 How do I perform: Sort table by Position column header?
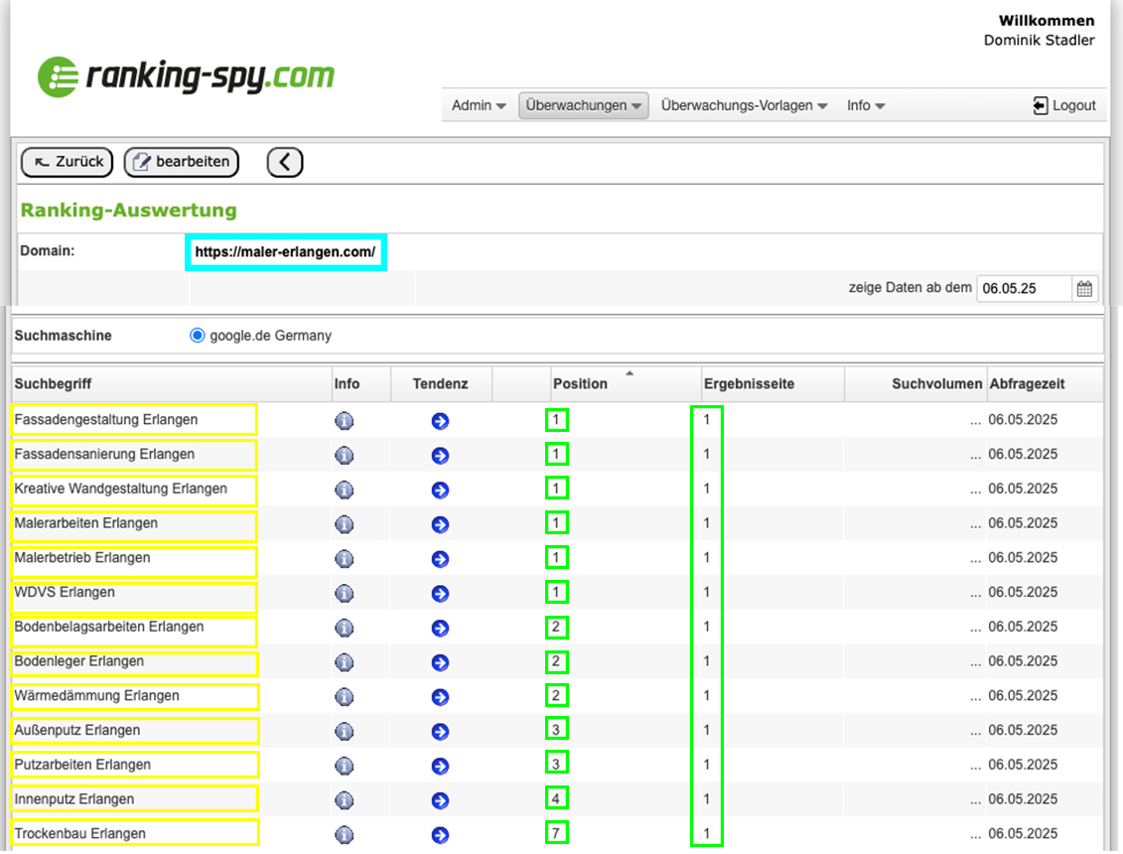click(580, 383)
